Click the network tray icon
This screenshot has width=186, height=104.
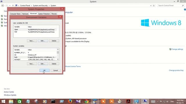tap(164, 101)
